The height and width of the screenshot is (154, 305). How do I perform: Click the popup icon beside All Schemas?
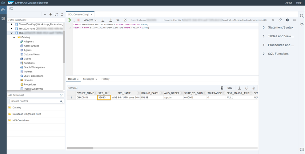(x=61, y=95)
